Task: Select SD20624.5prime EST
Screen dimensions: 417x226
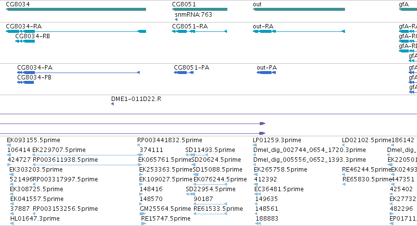Action: point(194,165)
